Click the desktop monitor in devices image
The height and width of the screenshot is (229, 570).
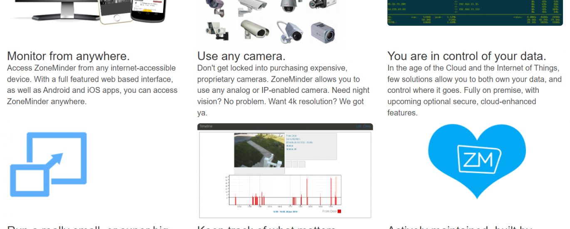pyautogui.click(x=50, y=9)
